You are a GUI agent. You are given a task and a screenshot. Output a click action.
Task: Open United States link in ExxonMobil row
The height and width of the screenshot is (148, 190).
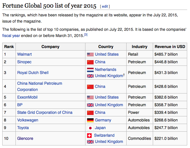[107, 97]
